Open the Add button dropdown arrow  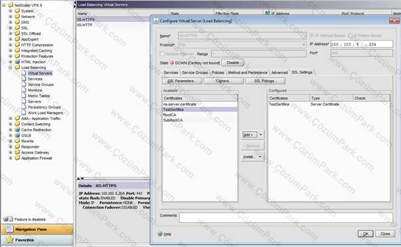[260, 134]
